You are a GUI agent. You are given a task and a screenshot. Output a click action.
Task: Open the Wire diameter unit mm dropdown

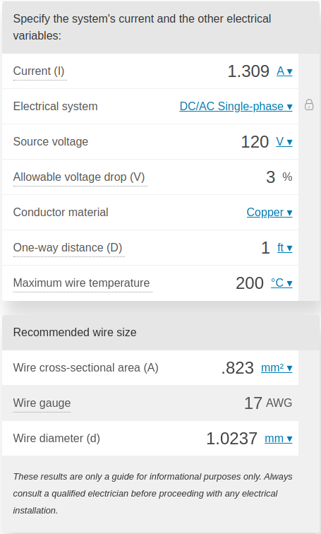coord(279,439)
